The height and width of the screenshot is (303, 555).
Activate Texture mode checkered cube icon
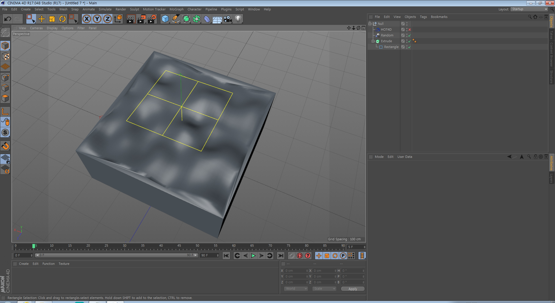5,56
